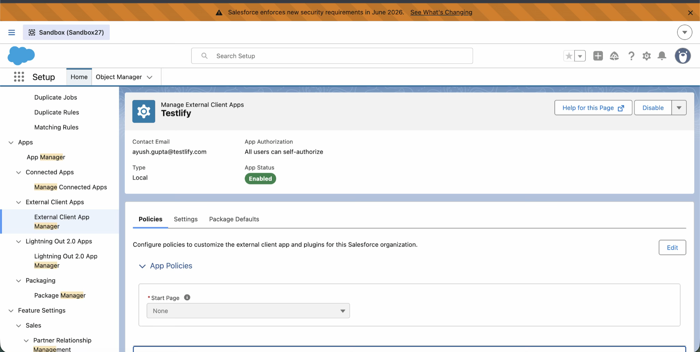Click into the Search Setup field

pos(332,56)
